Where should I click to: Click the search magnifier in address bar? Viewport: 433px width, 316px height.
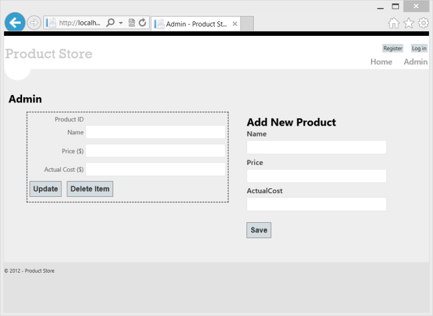[111, 23]
